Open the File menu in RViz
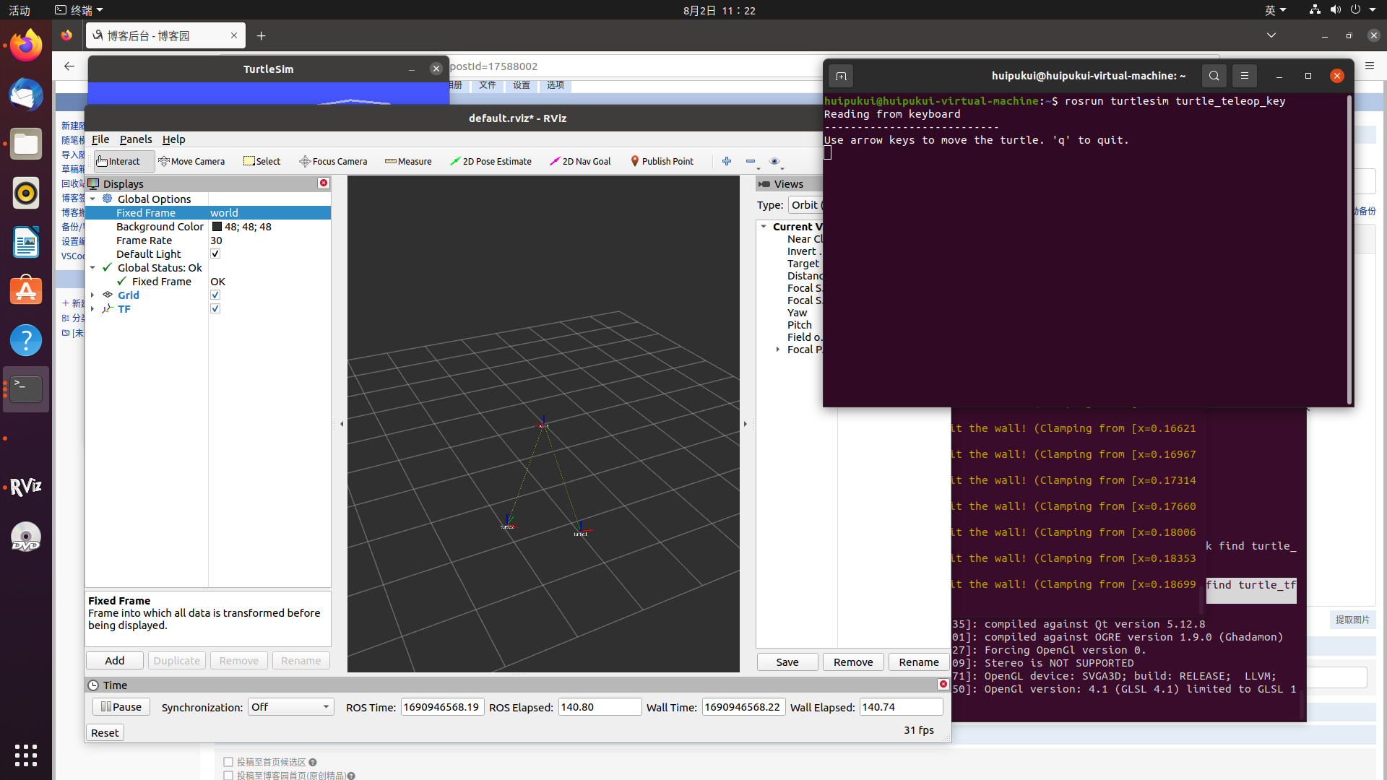 [x=100, y=139]
